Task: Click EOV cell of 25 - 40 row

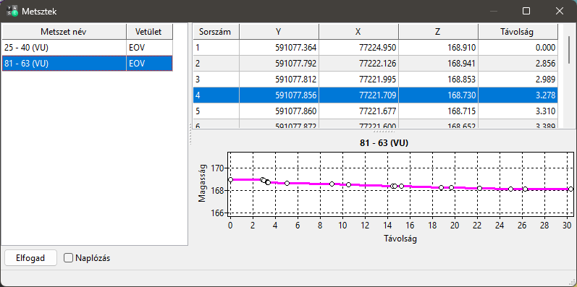Action: [149, 48]
